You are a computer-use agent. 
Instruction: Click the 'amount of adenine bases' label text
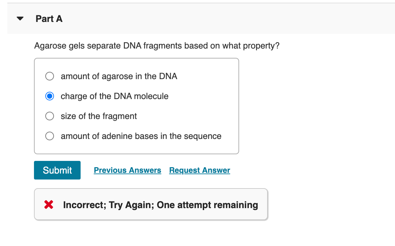[141, 136]
